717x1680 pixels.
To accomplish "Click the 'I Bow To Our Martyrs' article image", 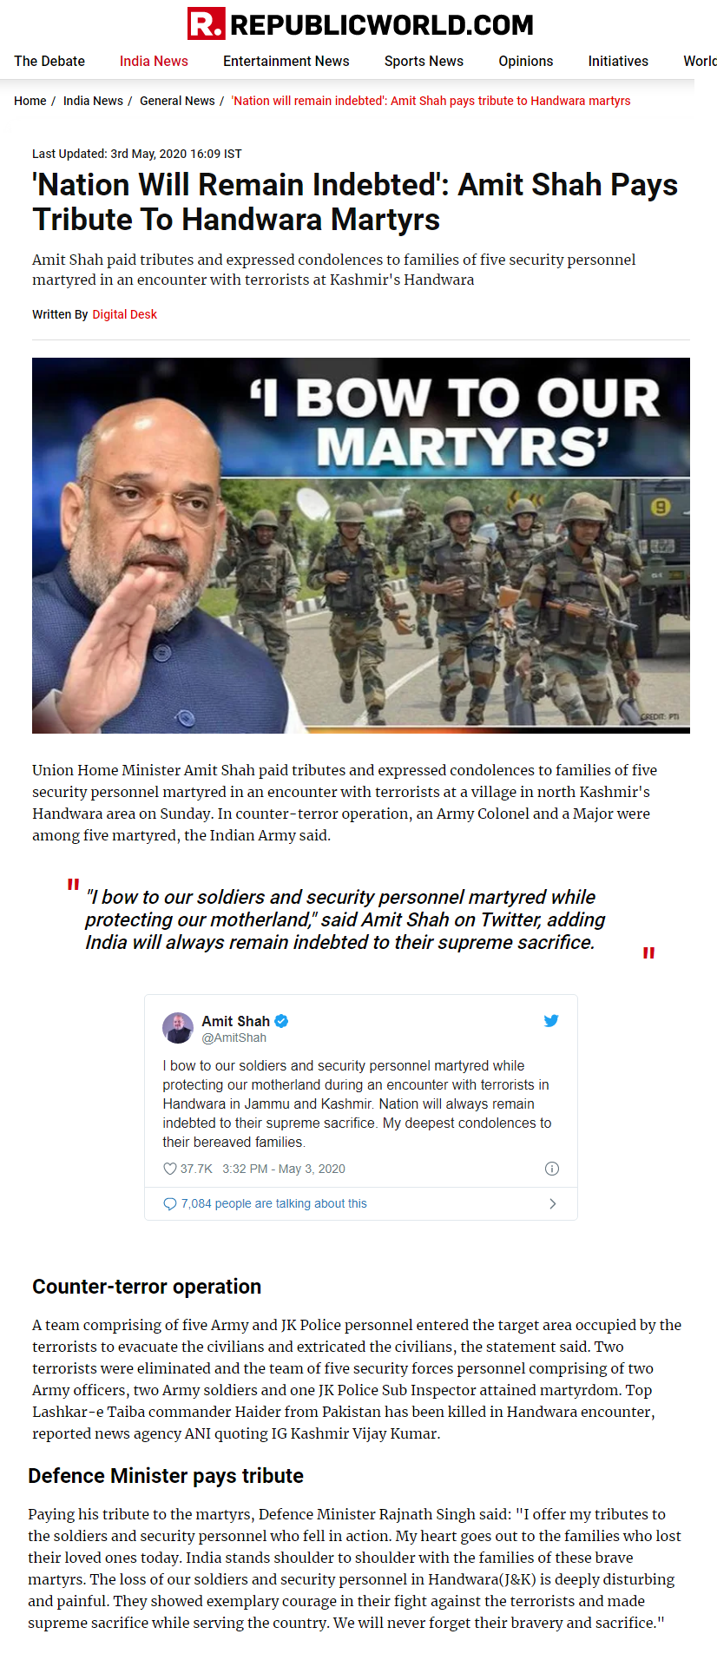I will [x=361, y=545].
